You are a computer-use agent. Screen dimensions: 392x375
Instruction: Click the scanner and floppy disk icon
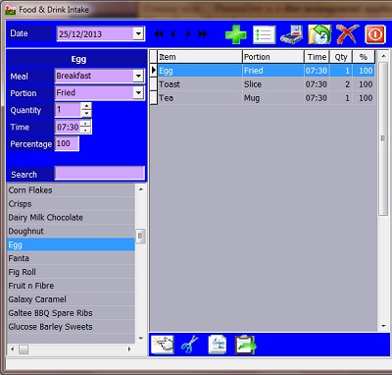click(291, 34)
